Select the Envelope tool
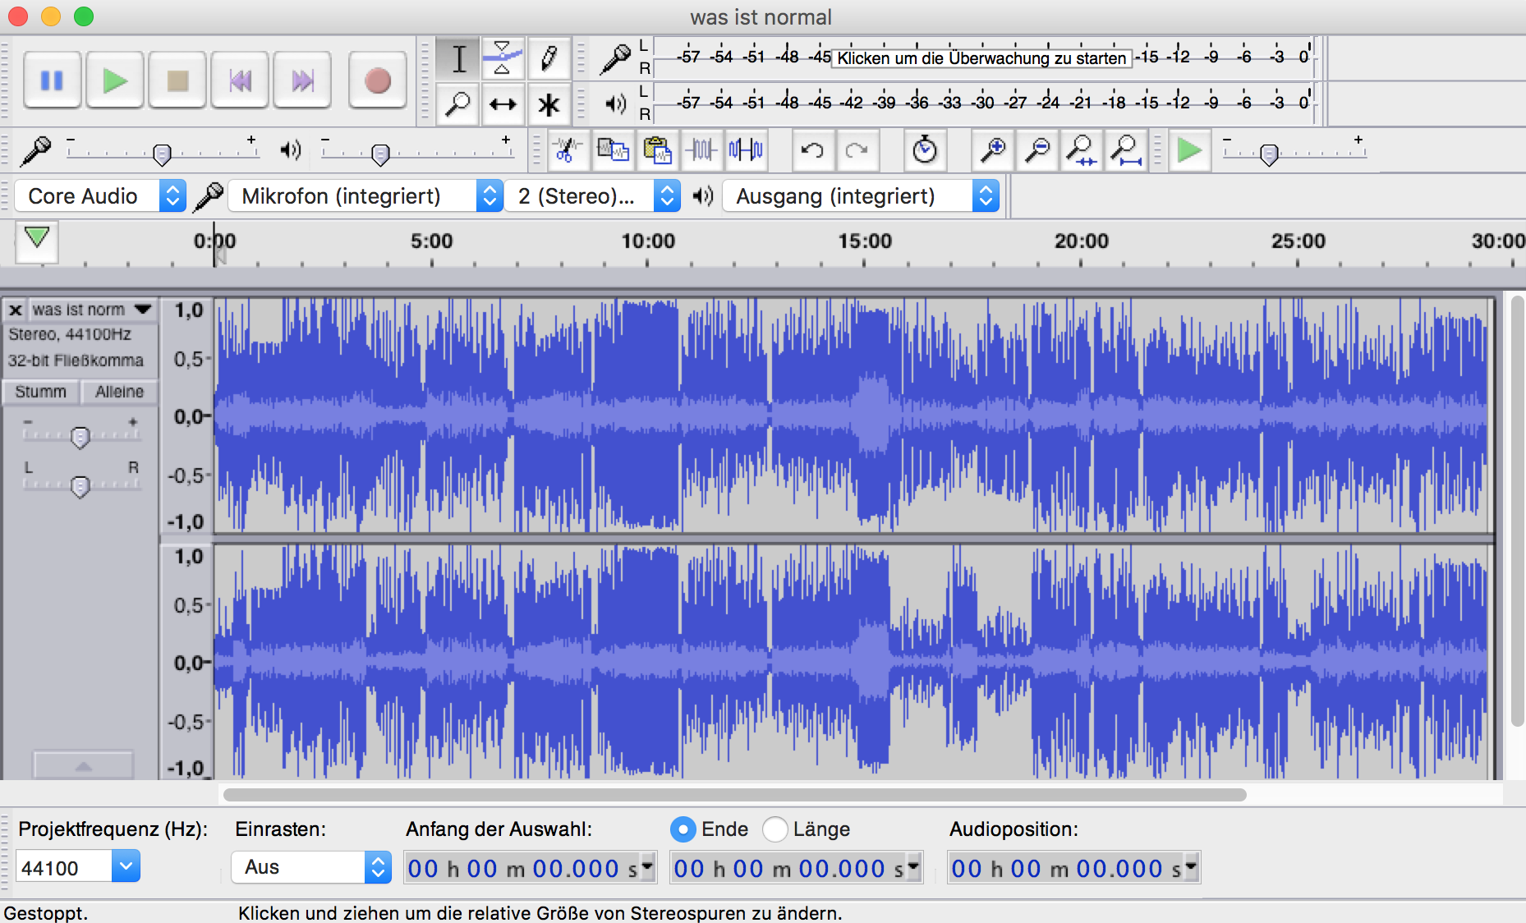Image resolution: width=1526 pixels, height=923 pixels. [502, 58]
